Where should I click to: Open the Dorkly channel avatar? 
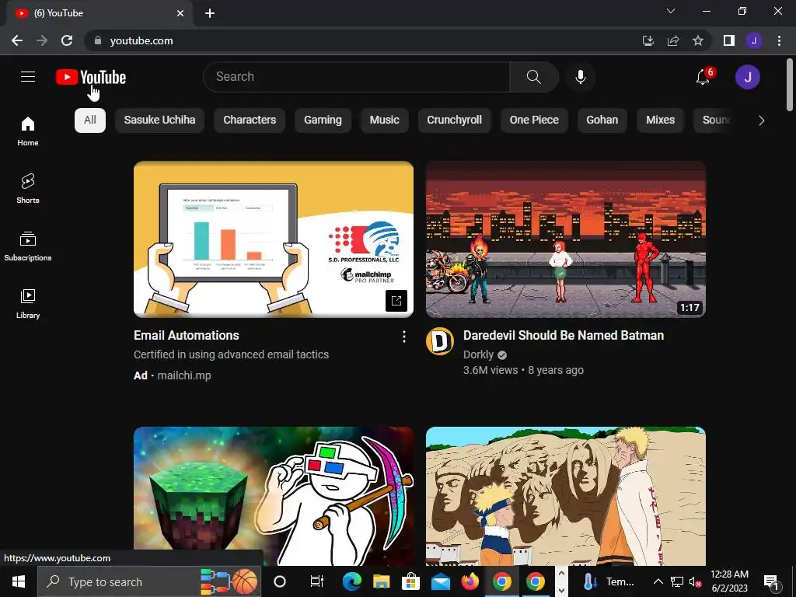coord(440,341)
